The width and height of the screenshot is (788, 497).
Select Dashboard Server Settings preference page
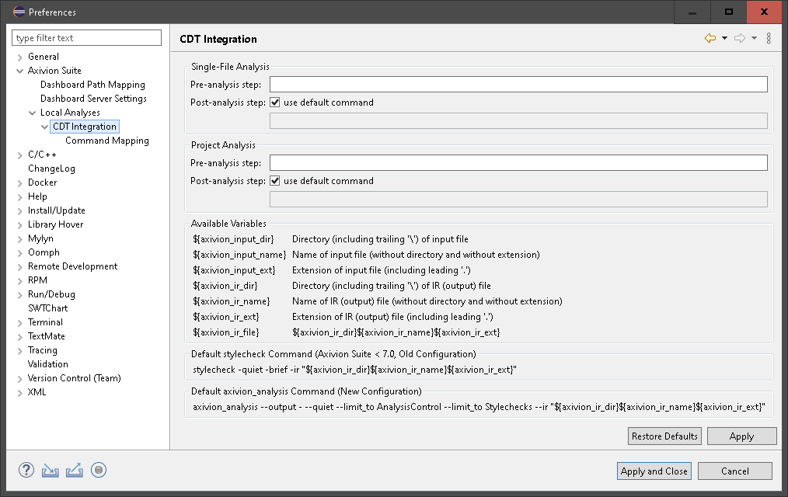pos(93,99)
